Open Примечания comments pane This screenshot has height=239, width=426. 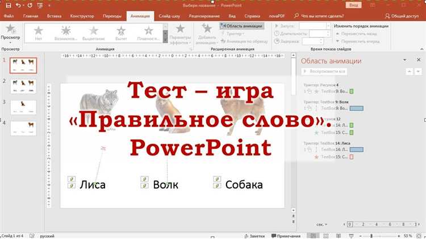click(x=286, y=236)
